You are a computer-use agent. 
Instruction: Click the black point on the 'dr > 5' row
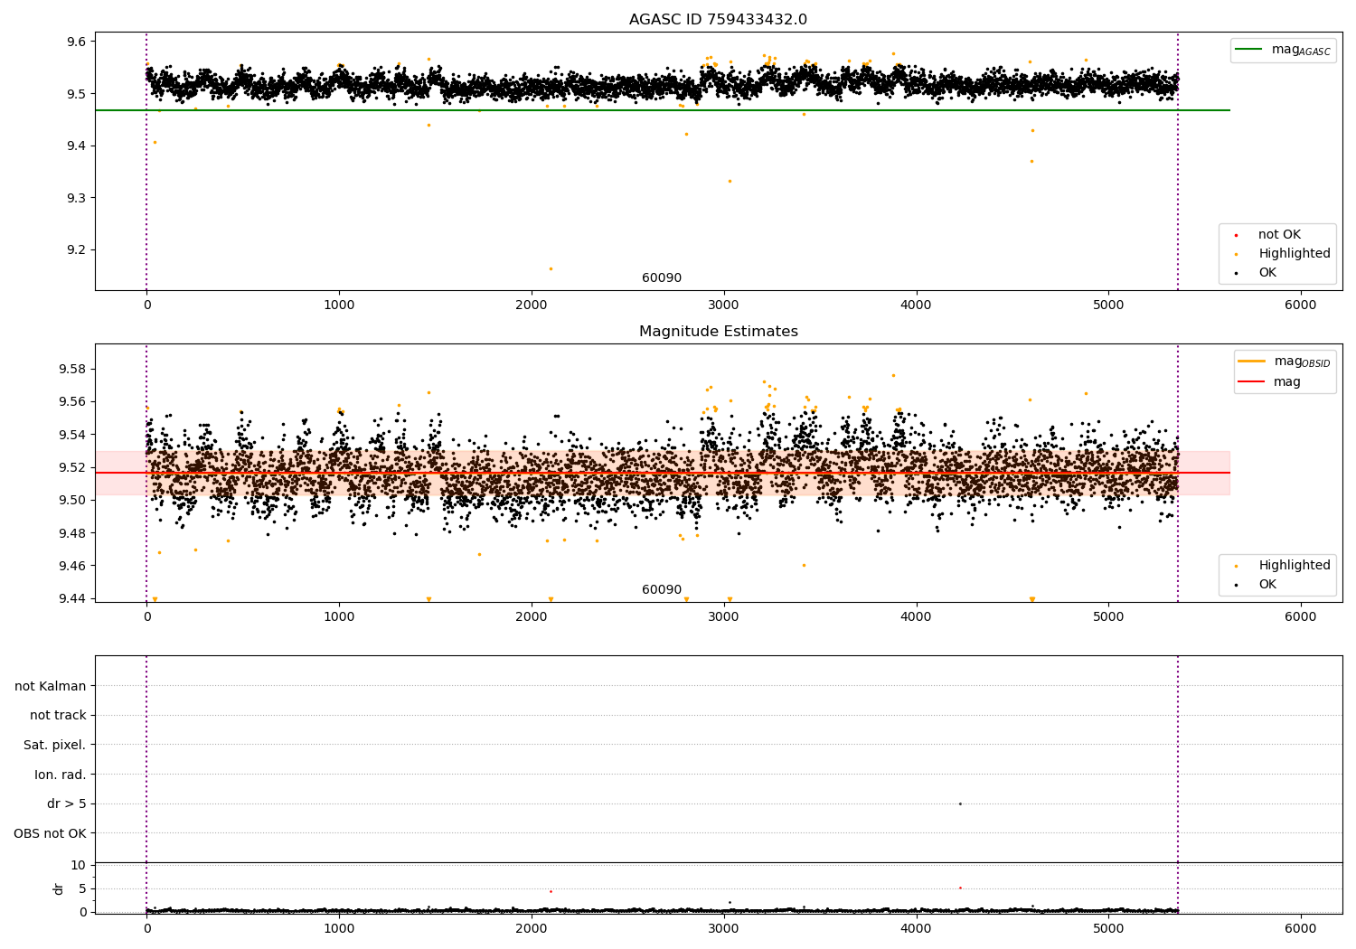[960, 803]
